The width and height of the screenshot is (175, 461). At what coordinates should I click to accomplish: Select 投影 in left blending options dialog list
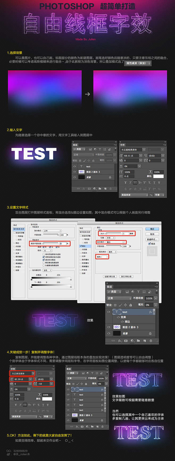(x=17, y=270)
